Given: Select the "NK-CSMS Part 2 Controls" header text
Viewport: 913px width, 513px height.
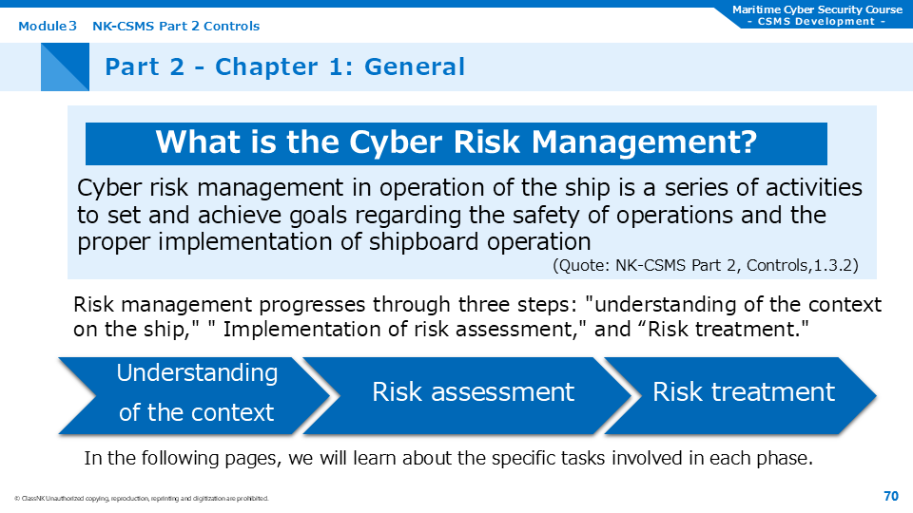Looking at the screenshot, I should point(176,26).
